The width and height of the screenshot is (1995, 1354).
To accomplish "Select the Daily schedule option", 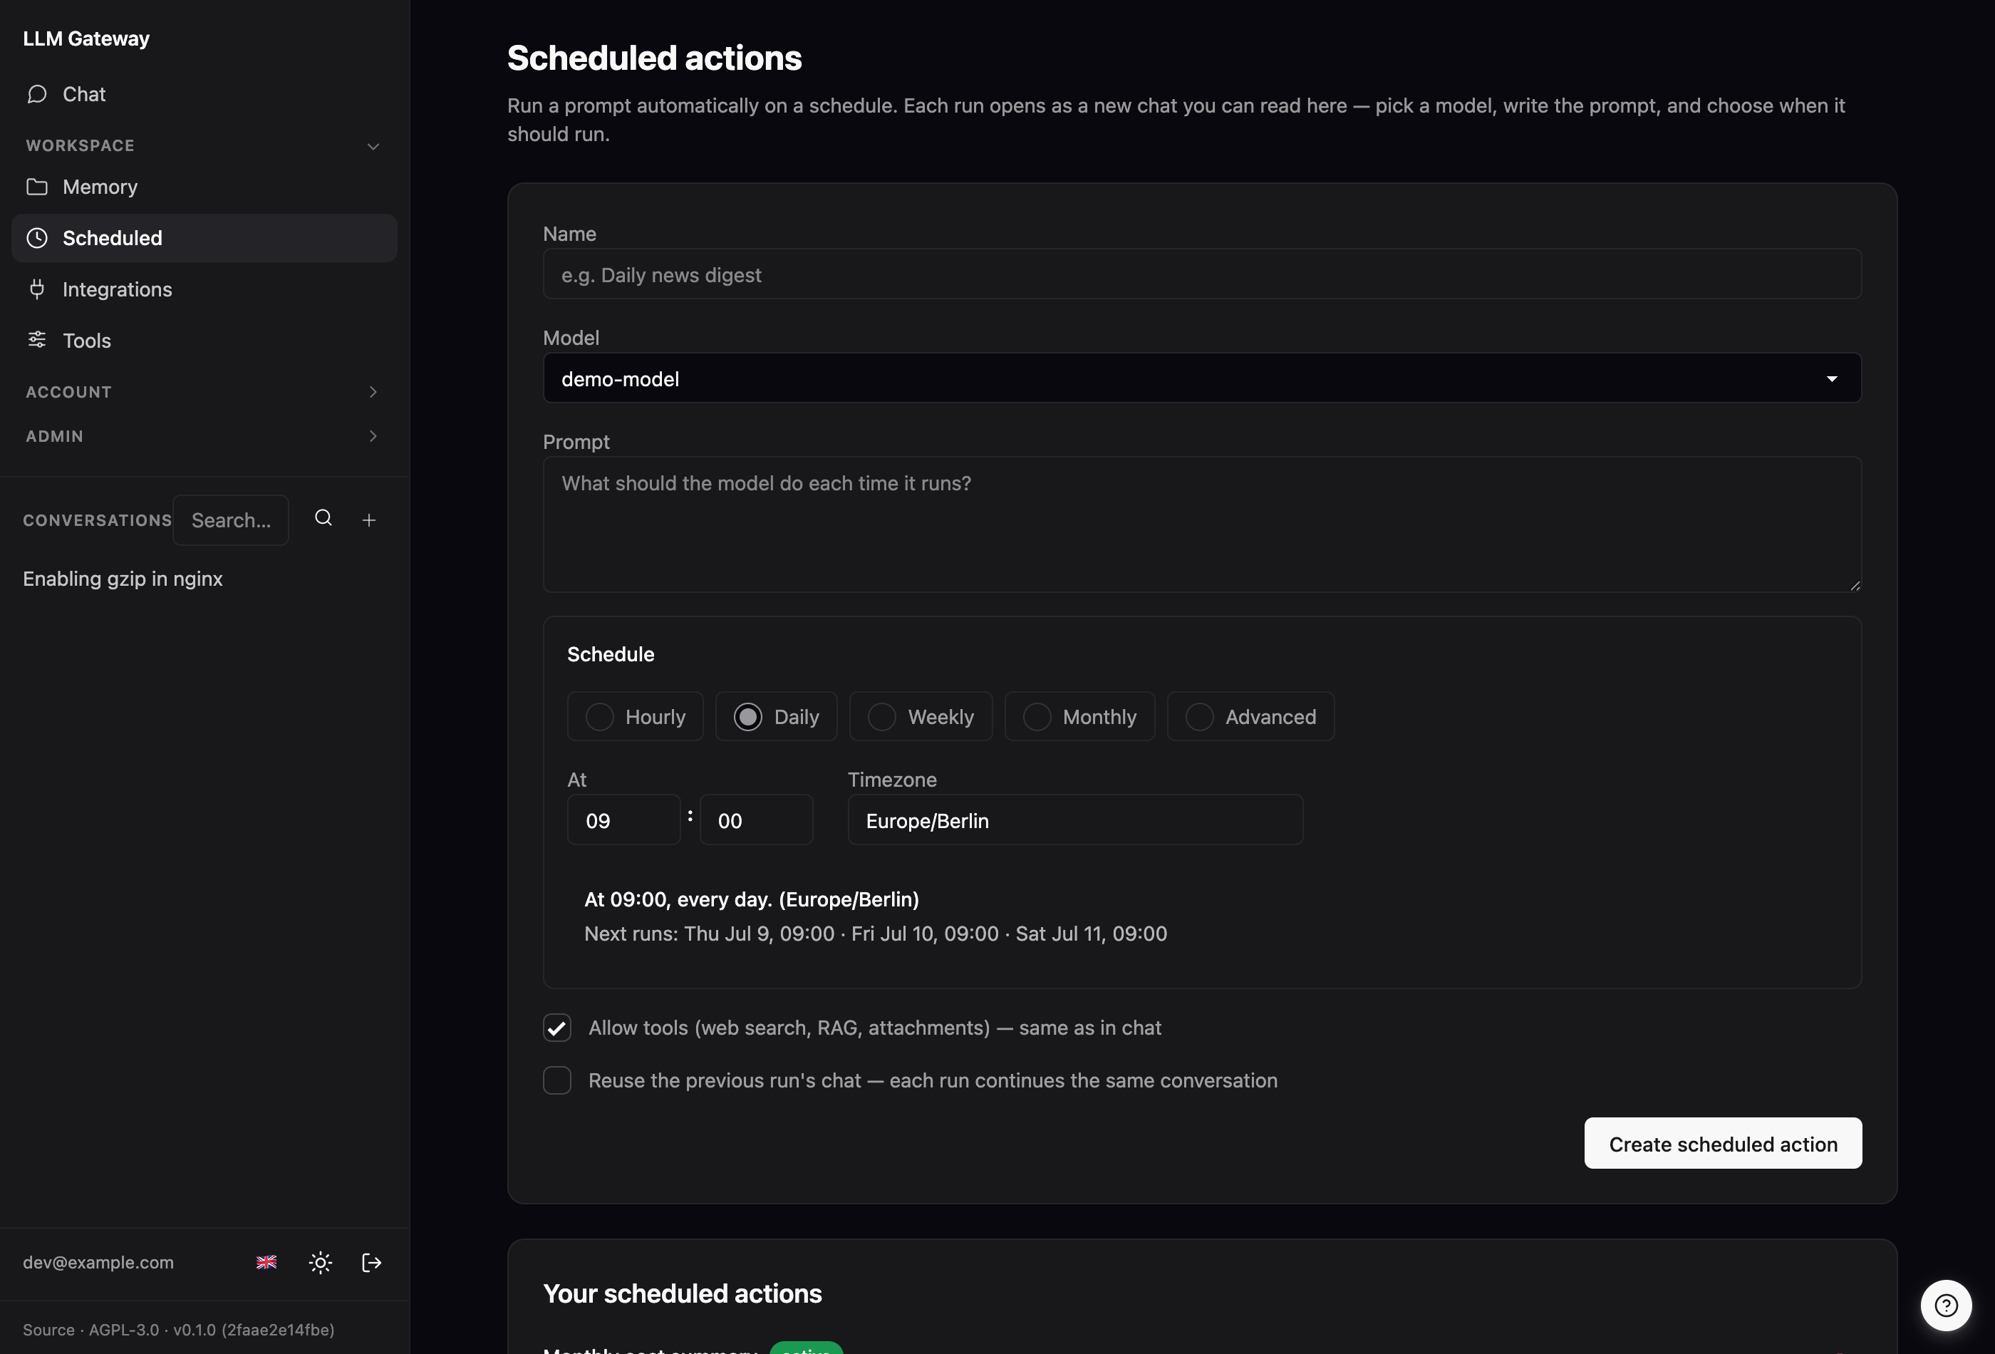I will [776, 717].
